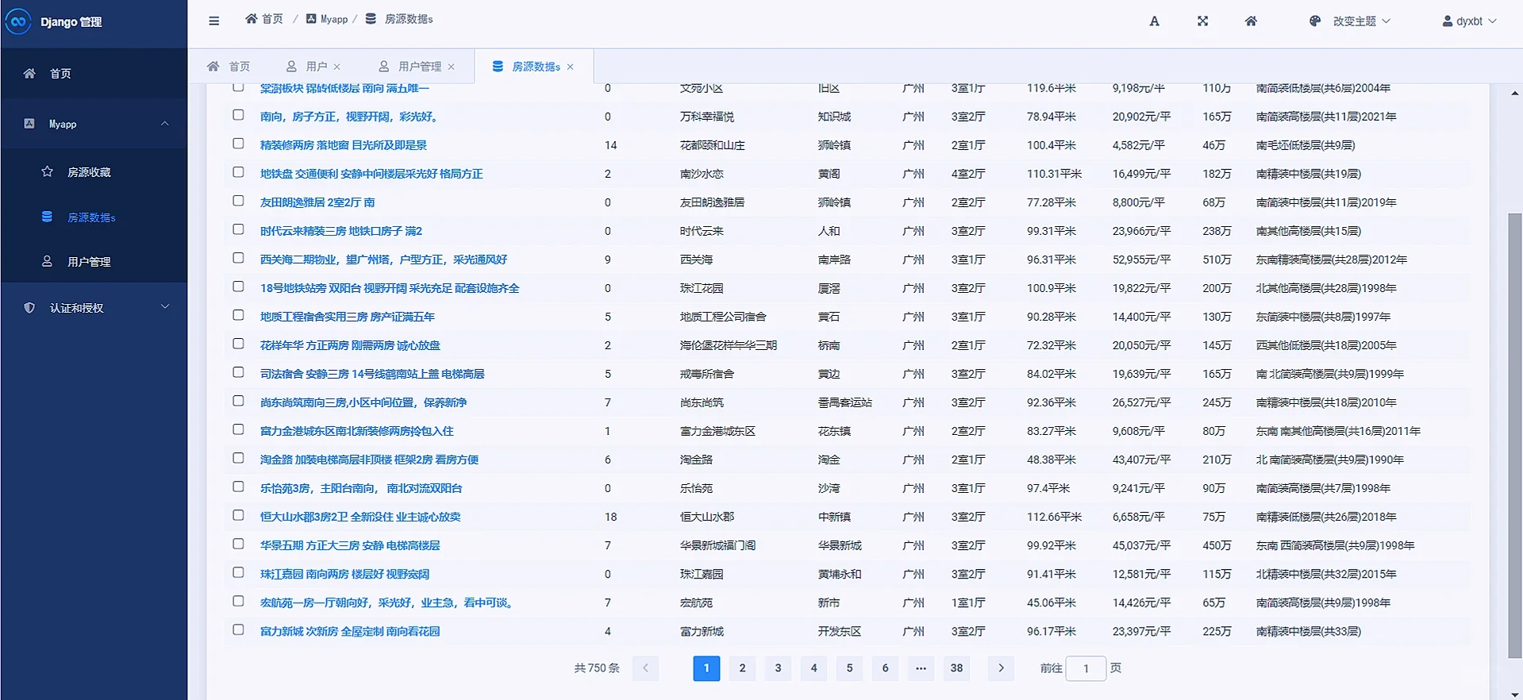Check the row '精装修两房 落地窗'
Viewport: 1523px width, 700px height.
(238, 144)
